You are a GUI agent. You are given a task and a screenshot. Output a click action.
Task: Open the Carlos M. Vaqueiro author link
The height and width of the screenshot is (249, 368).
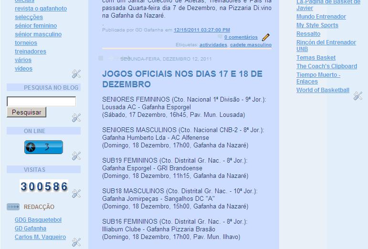[41, 237]
